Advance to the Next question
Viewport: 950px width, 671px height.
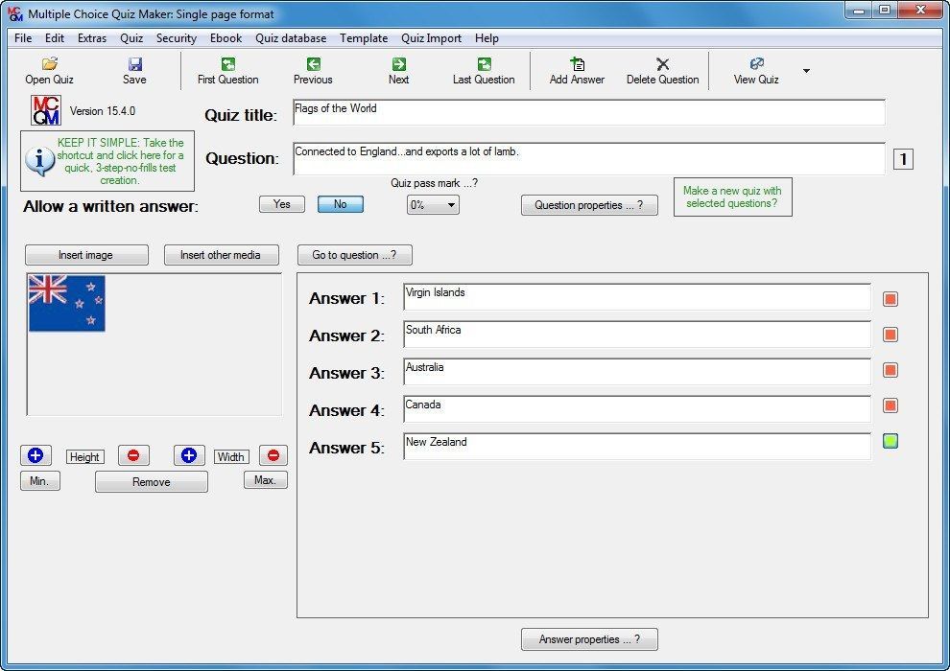(x=397, y=70)
